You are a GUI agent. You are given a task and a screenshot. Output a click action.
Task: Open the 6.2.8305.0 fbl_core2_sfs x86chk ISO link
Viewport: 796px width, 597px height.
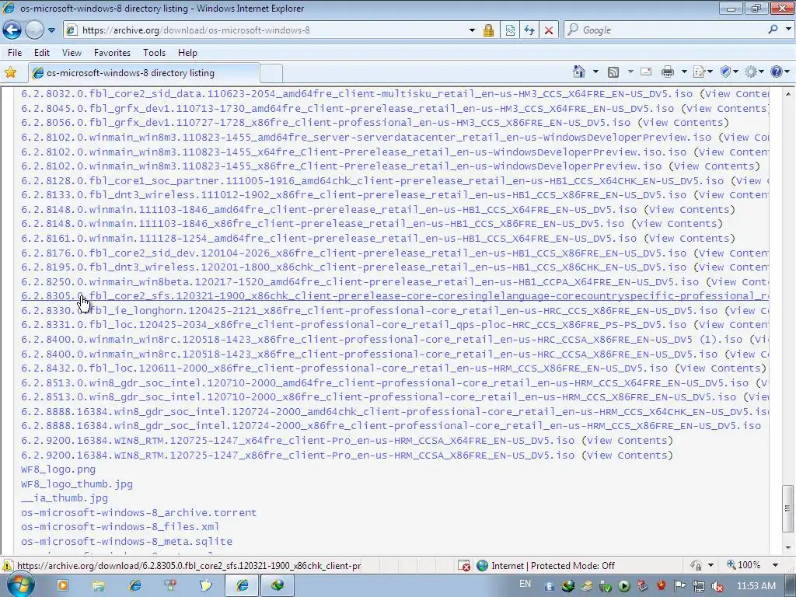(395, 296)
